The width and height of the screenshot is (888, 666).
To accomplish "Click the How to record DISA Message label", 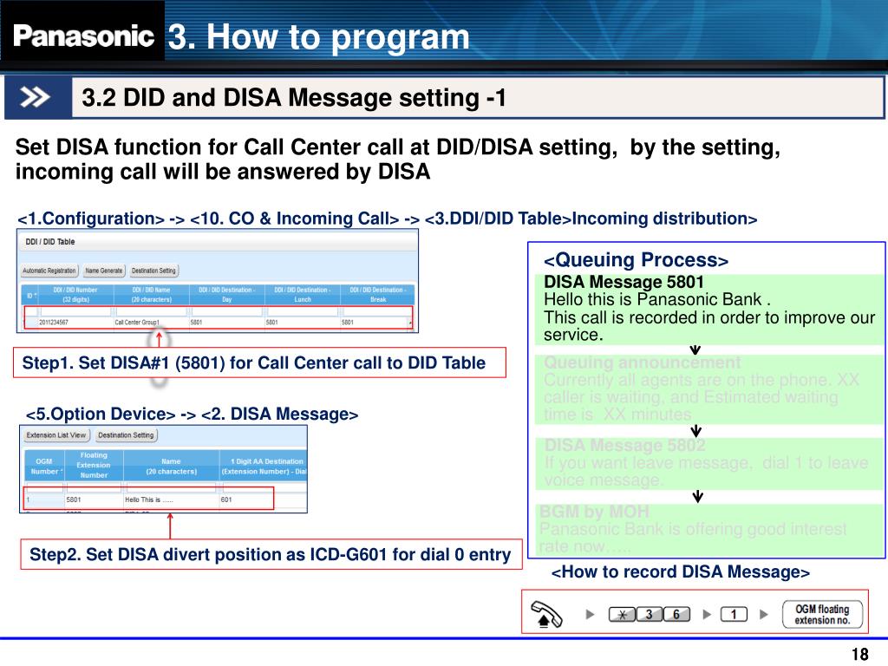I will (x=680, y=571).
